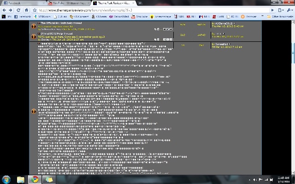Viewport: 295px width, 184px height.
Task: Open the Other bookmarks folder
Action: point(280,17)
